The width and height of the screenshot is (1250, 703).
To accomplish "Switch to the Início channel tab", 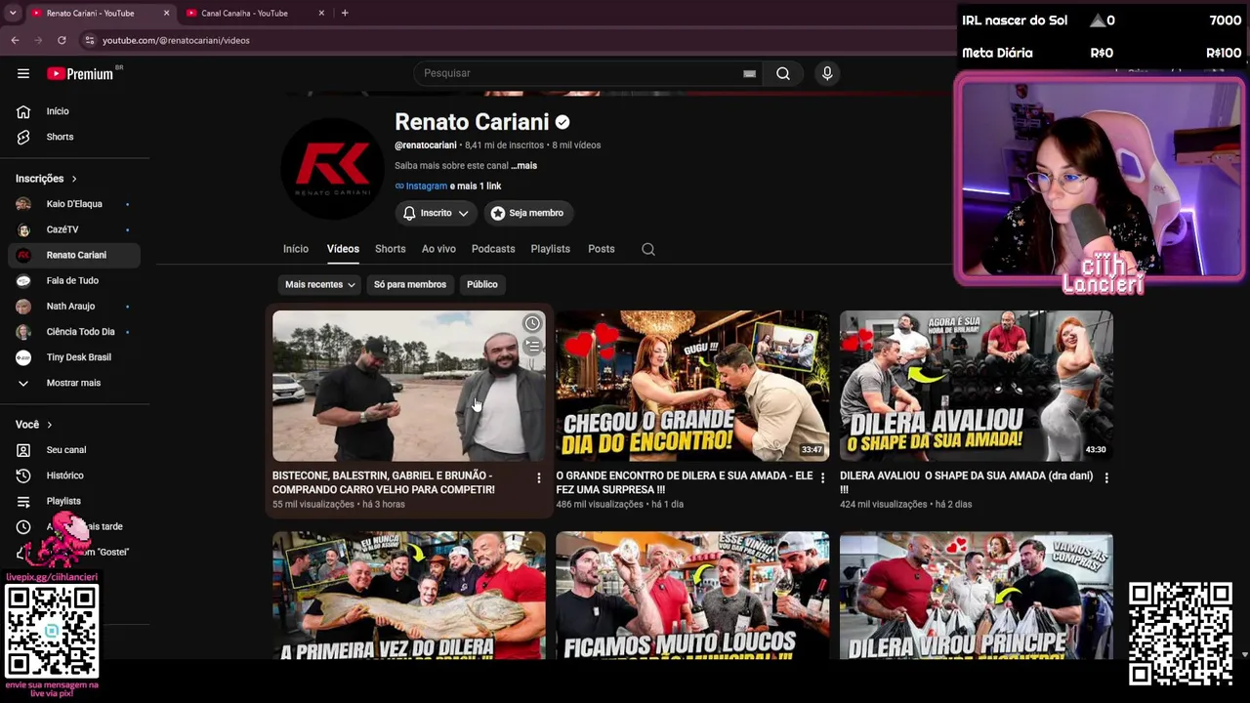I will (296, 249).
